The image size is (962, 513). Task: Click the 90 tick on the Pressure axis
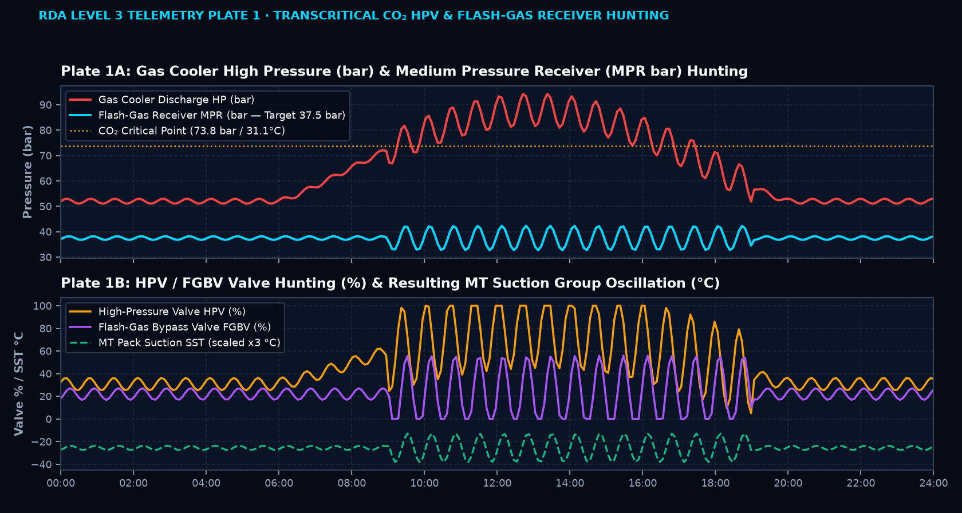click(46, 105)
